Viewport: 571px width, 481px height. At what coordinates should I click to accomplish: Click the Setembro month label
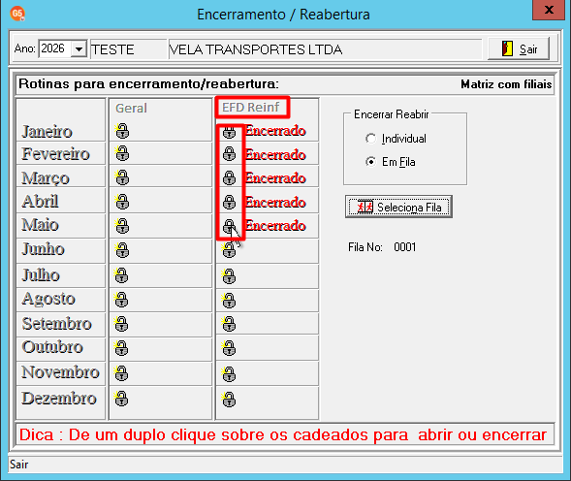56,324
